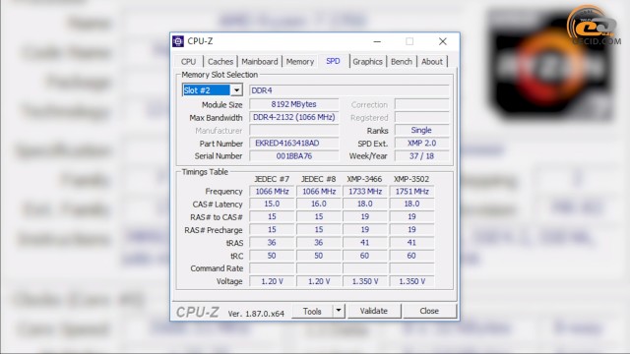This screenshot has height=354, width=630.
Task: Open the Graphics tab
Action: click(x=367, y=61)
